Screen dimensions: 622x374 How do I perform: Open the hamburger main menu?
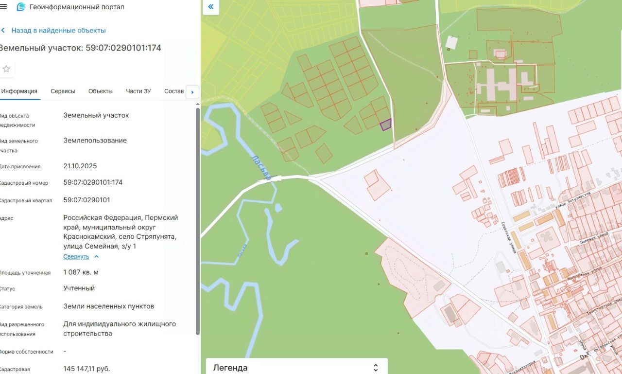click(x=3, y=7)
